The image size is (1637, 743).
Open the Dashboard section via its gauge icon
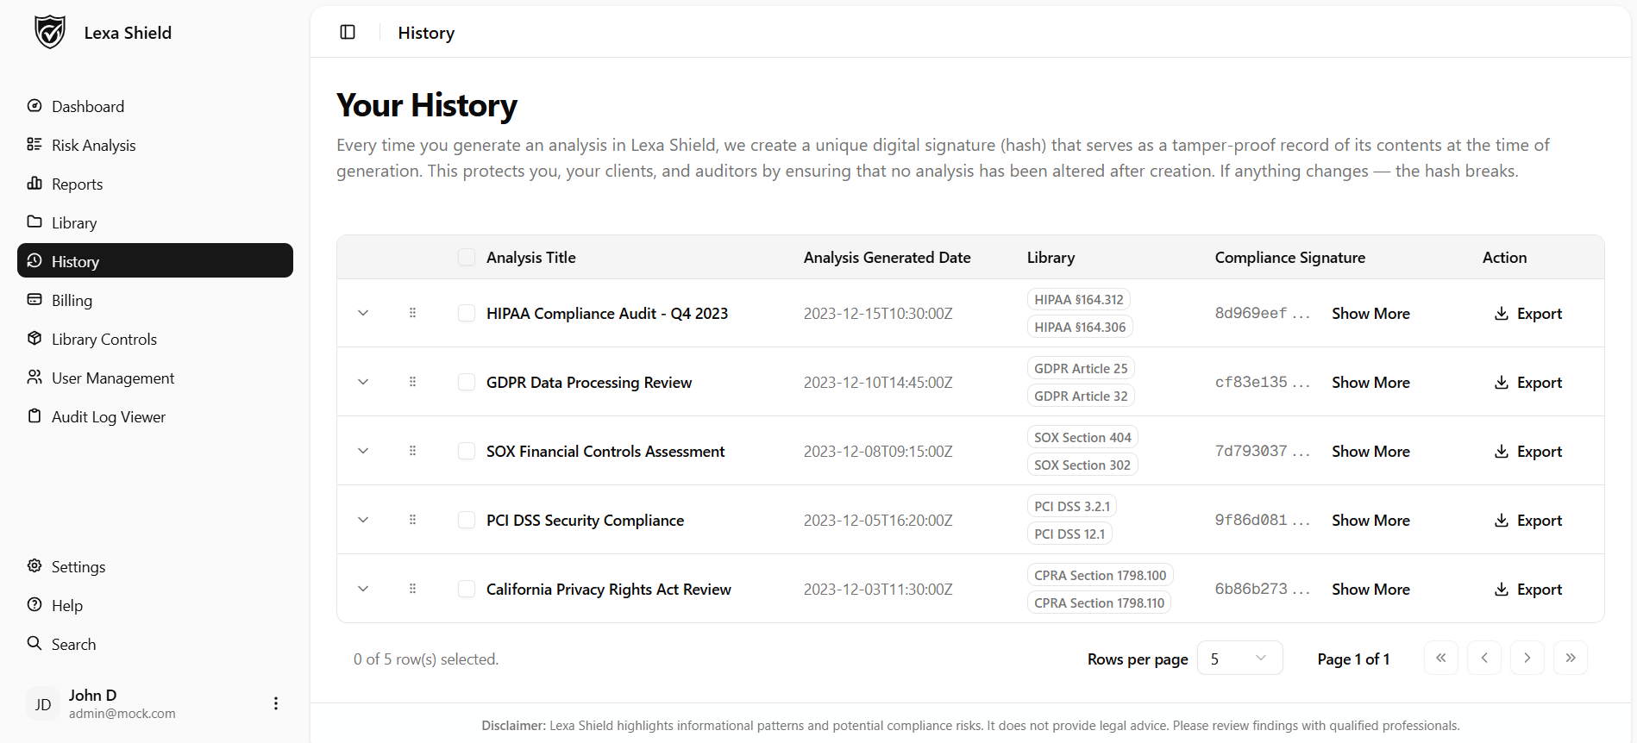34,106
